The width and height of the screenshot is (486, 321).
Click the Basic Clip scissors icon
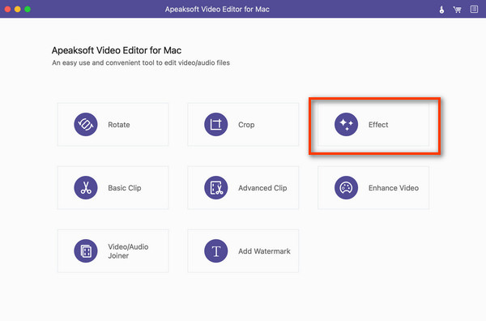click(x=86, y=187)
